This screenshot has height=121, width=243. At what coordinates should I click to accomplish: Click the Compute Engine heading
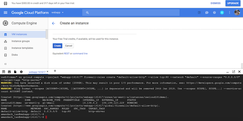click(x=24, y=23)
